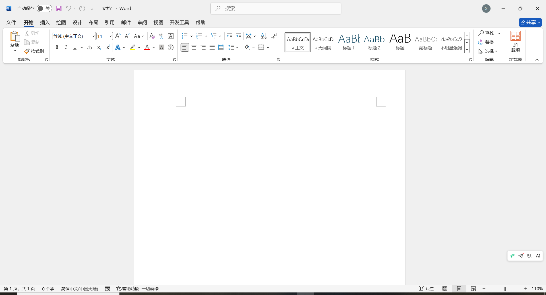Open the Paste (粘贴) dropdown arrow
The height and width of the screenshot is (295, 546).
point(15,51)
